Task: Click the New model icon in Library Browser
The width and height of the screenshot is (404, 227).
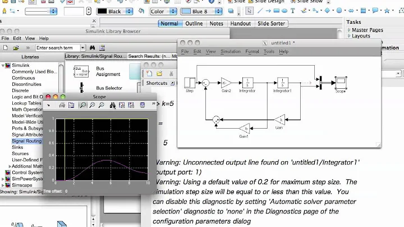Action: pos(6,48)
